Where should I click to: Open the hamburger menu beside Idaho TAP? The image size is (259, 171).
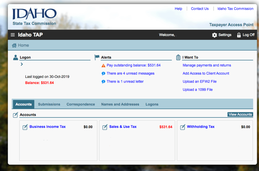tap(13, 35)
